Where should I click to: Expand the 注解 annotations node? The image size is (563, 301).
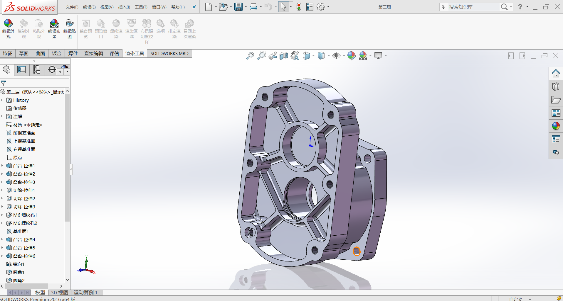[x=2, y=116]
